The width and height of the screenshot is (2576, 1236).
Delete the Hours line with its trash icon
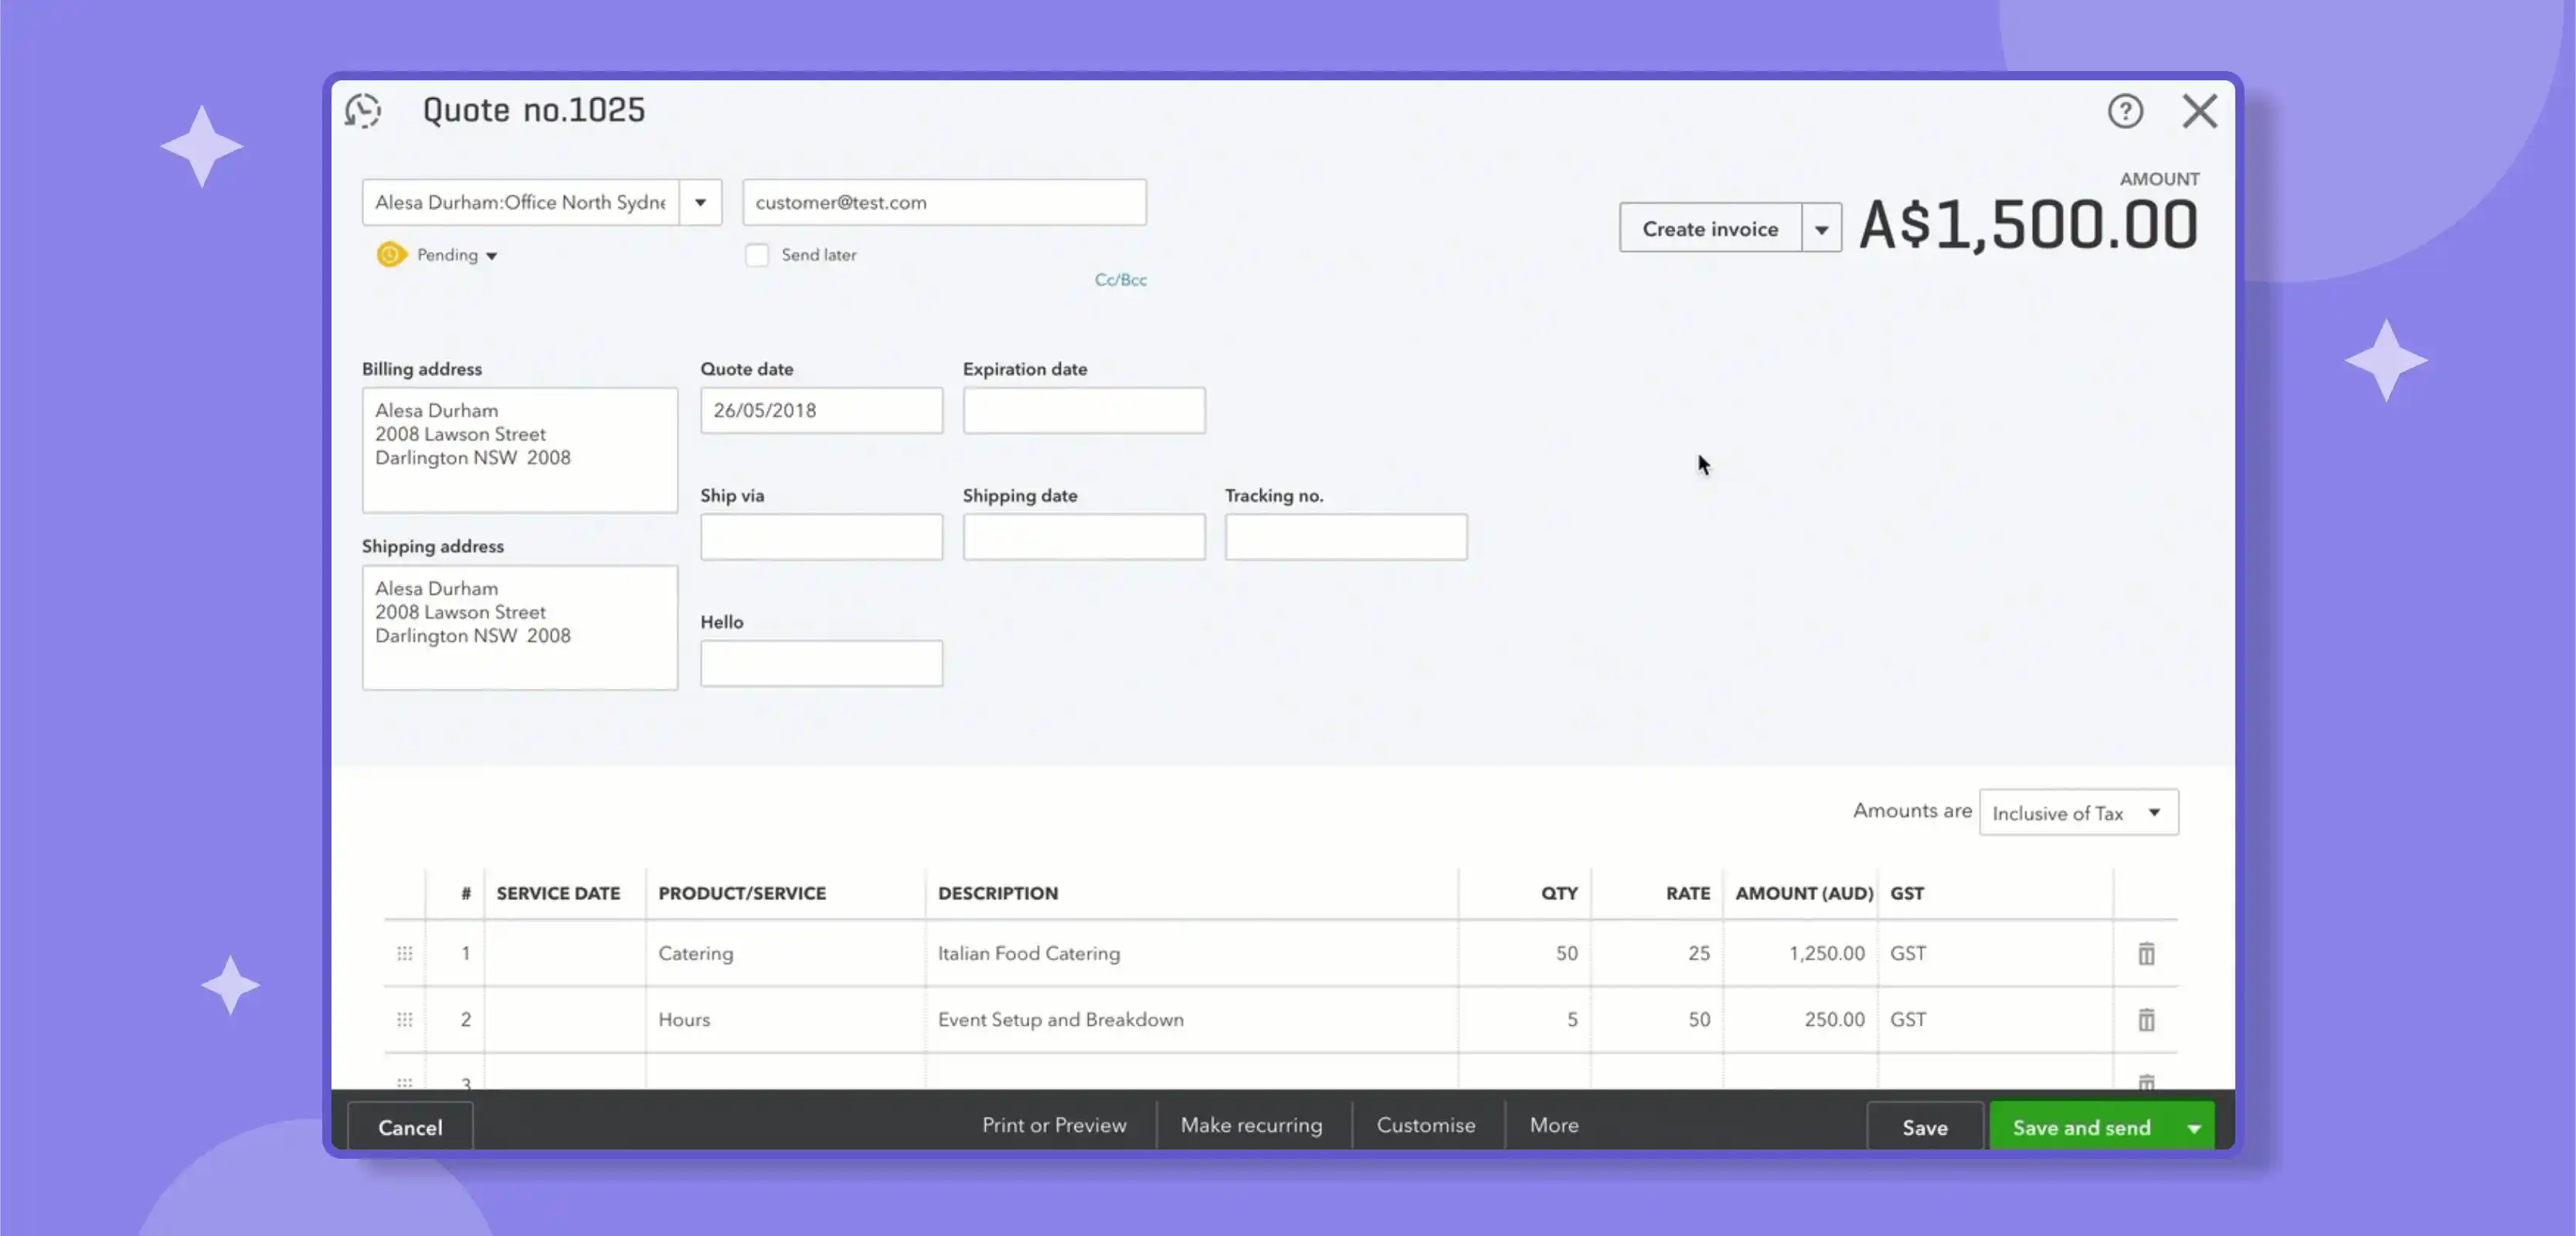point(2146,1019)
